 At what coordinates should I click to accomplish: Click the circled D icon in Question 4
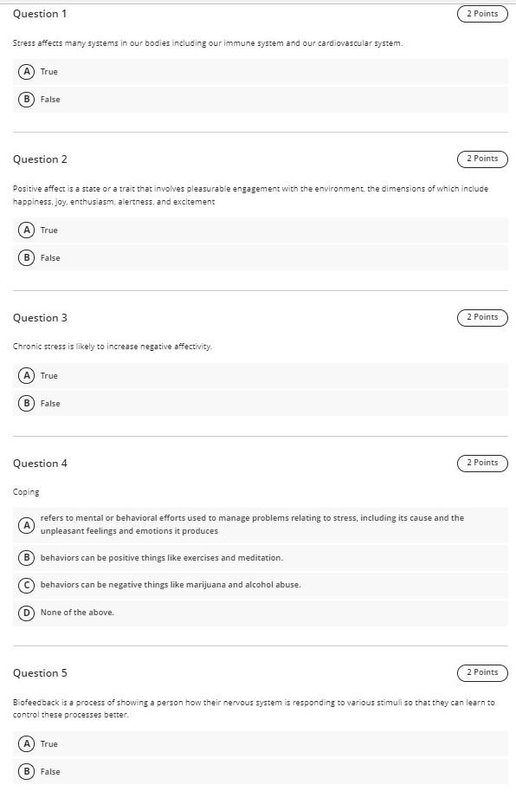[x=26, y=613]
